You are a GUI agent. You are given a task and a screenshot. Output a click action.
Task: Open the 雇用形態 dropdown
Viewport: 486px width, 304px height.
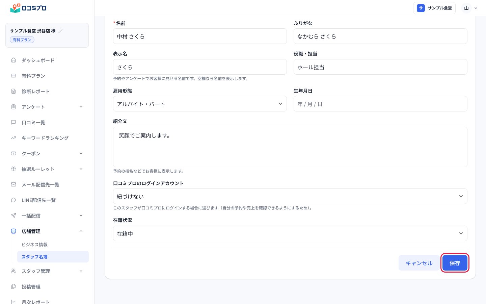click(200, 104)
